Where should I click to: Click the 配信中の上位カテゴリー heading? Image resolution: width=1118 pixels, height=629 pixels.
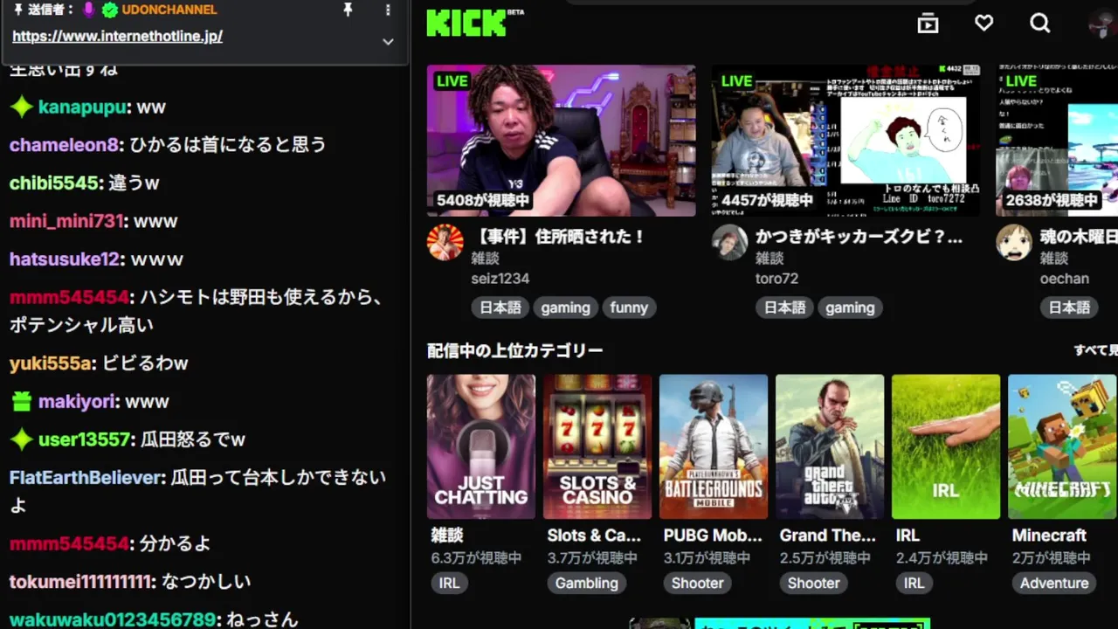(514, 351)
